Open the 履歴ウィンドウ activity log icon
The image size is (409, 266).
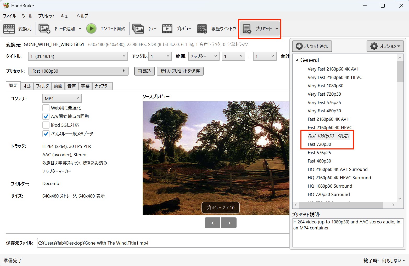[x=202, y=29]
